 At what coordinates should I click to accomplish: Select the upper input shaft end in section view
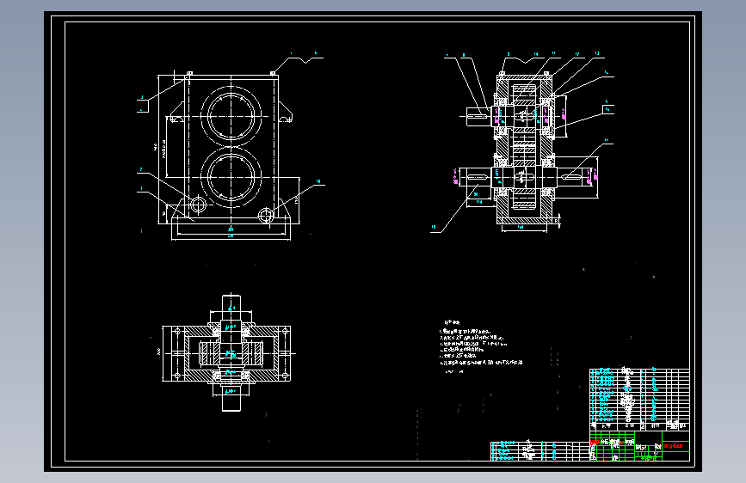click(478, 116)
